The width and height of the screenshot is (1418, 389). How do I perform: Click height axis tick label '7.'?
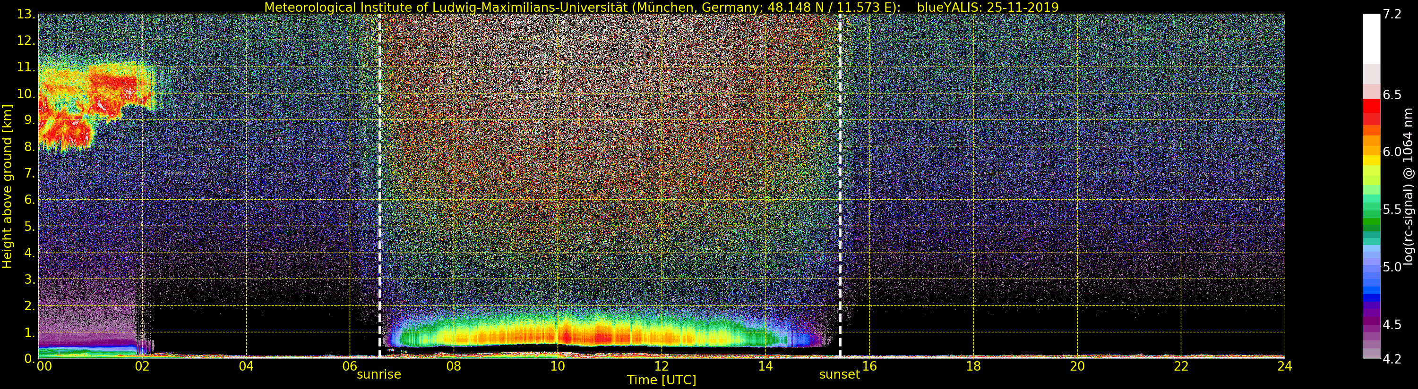(29, 173)
